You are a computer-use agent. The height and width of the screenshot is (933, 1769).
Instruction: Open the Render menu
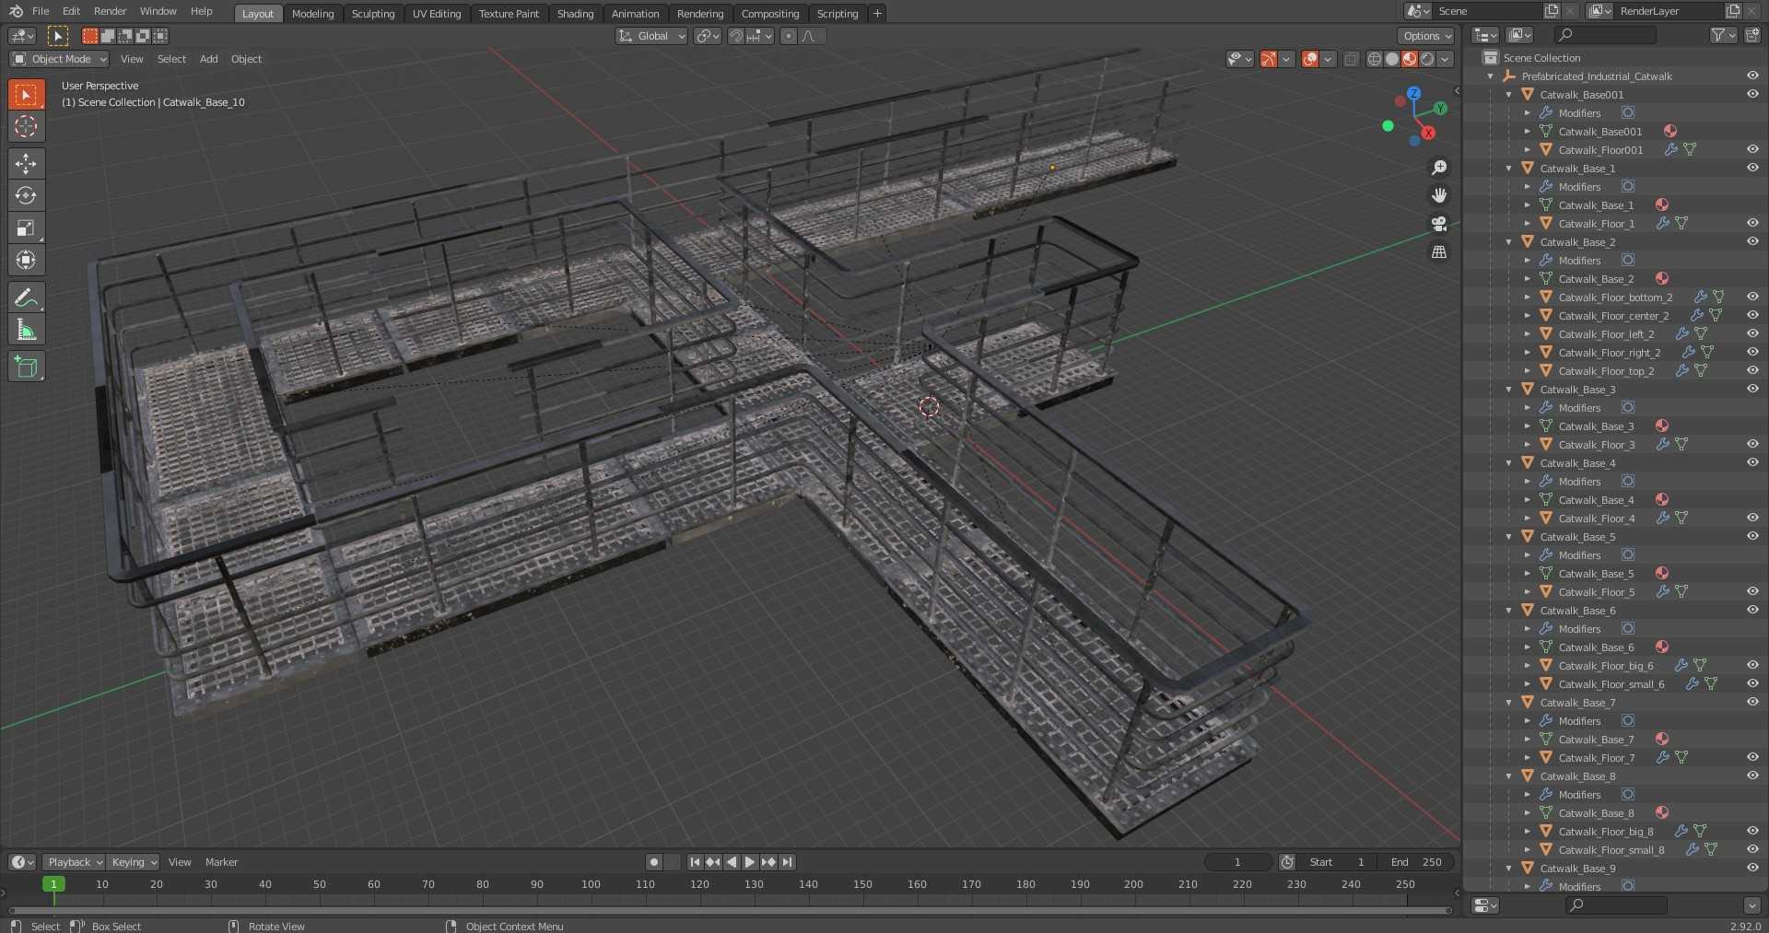click(x=110, y=11)
